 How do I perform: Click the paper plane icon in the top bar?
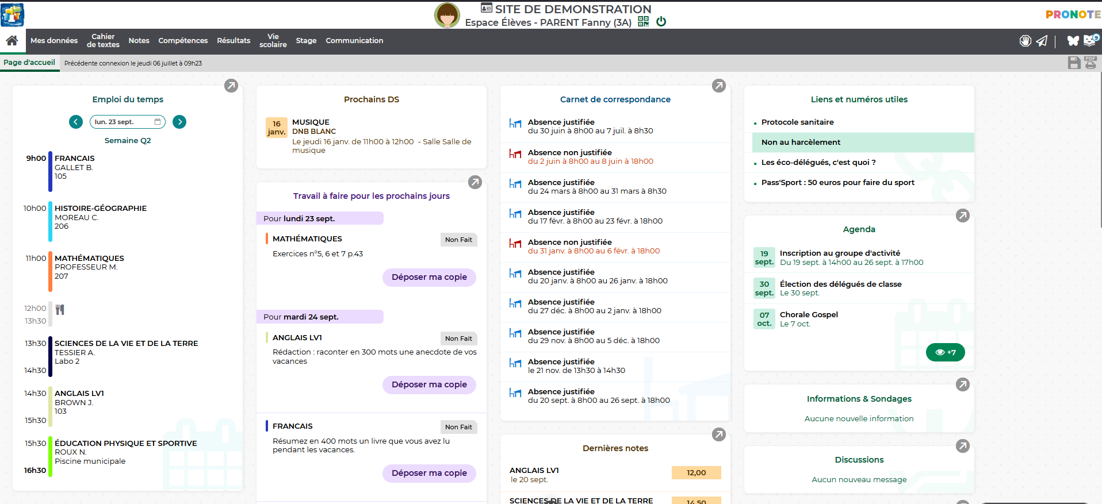coord(1042,41)
